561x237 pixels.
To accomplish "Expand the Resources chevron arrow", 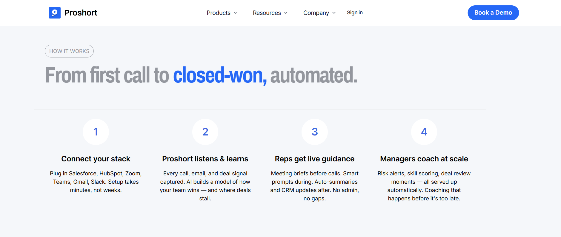I will (286, 13).
